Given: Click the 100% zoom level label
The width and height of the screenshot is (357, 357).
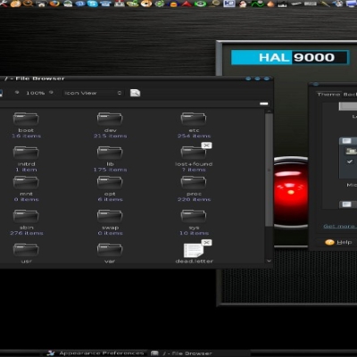Looking at the screenshot, I should (35, 93).
